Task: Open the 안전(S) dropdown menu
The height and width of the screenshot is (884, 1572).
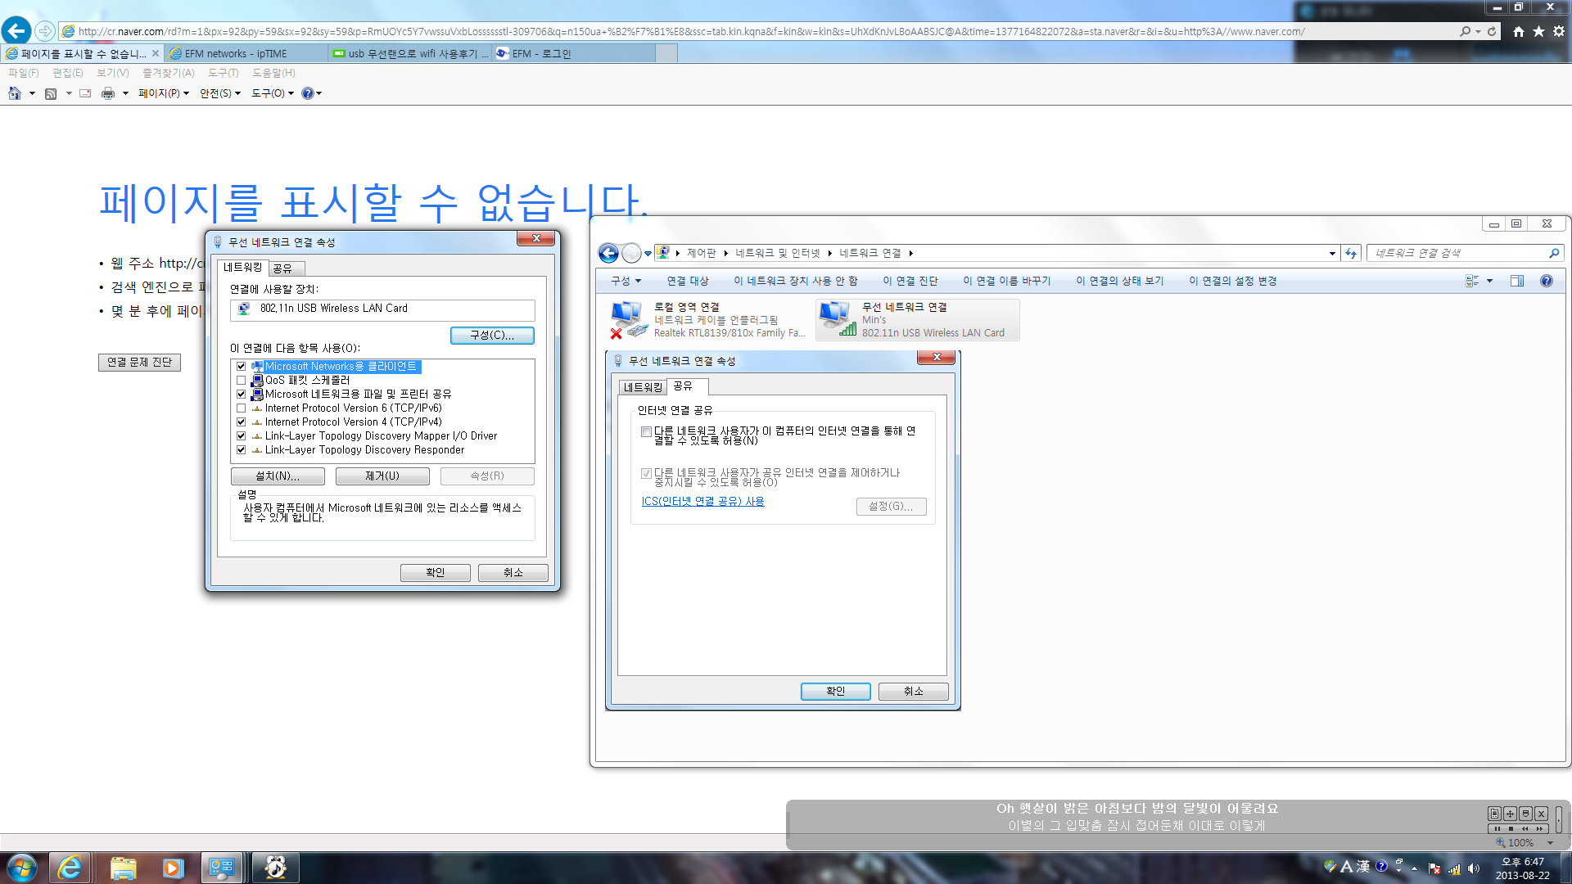Action: (x=220, y=93)
